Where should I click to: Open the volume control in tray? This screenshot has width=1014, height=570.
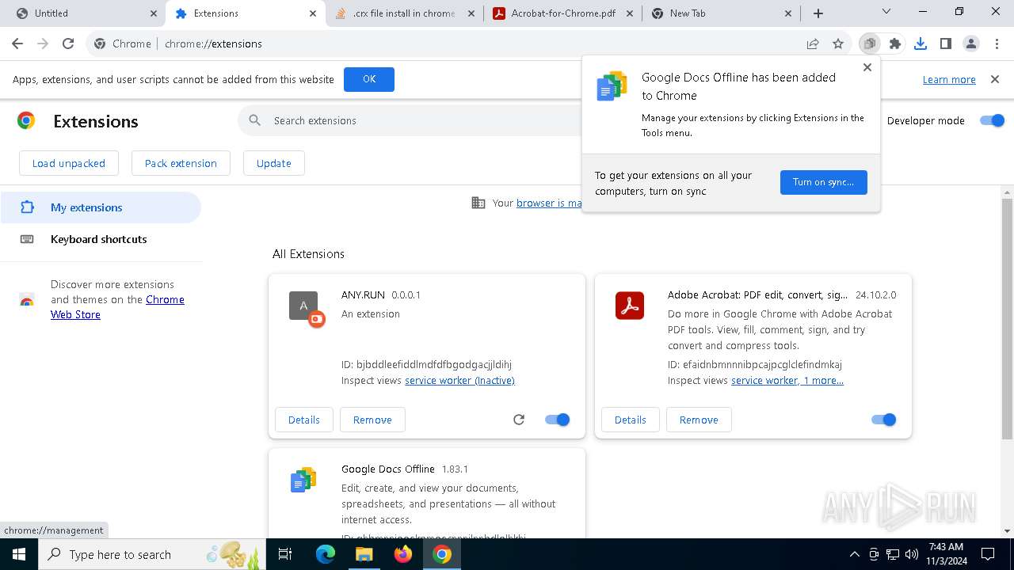912,554
